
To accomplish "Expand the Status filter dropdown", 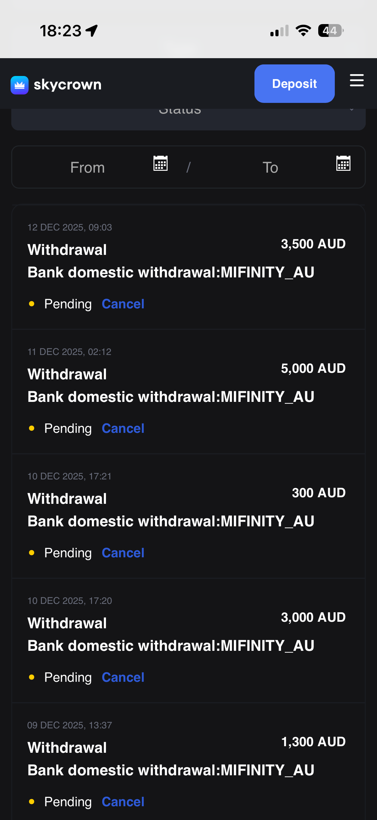I will pyautogui.click(x=188, y=119).
